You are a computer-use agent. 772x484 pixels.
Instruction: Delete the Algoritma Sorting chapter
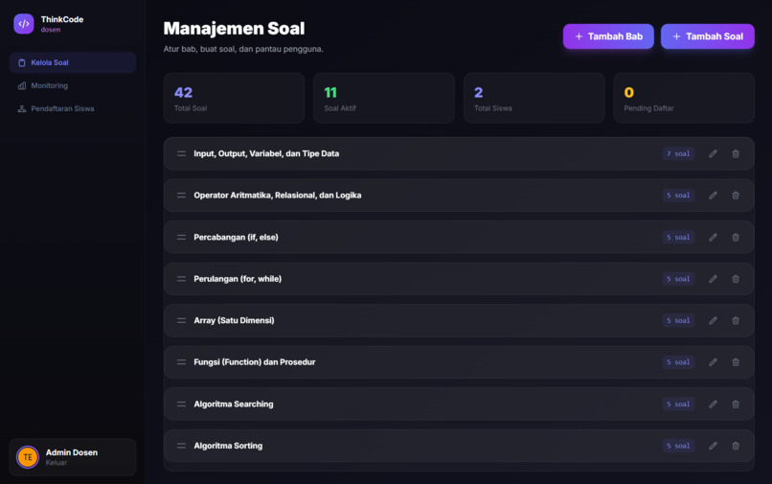point(736,446)
